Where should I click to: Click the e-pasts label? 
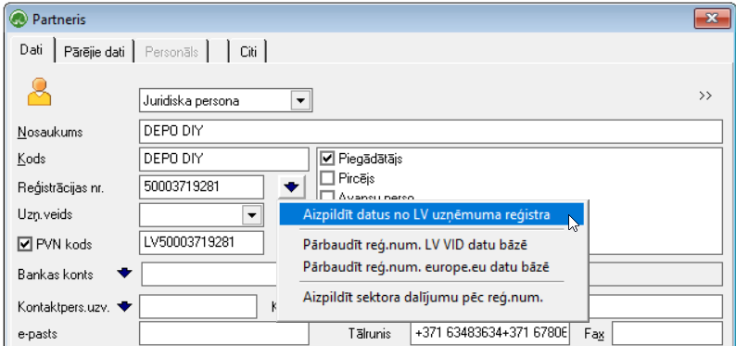point(38,334)
